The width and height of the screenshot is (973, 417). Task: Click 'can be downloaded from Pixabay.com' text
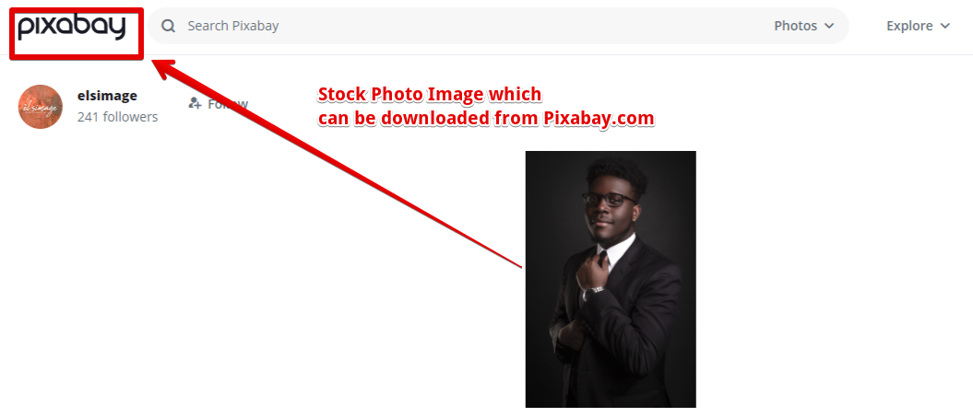pos(486,118)
